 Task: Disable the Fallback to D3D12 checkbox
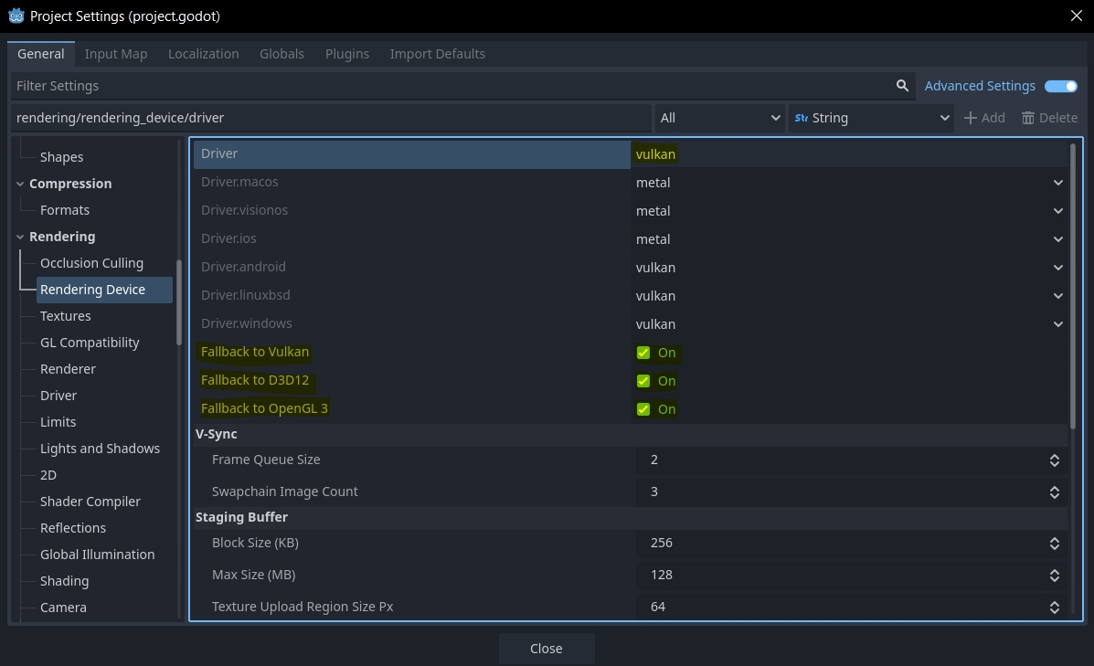tap(643, 381)
